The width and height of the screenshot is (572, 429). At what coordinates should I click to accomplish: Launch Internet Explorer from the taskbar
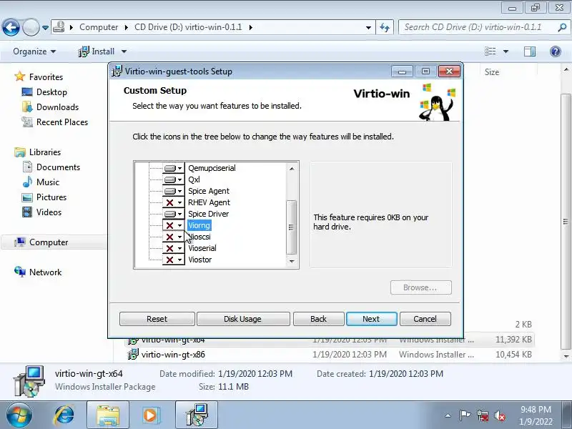pos(64,415)
